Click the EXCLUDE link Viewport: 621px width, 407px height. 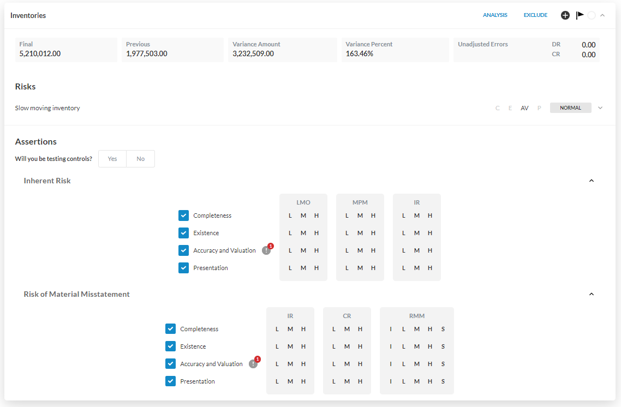click(535, 15)
